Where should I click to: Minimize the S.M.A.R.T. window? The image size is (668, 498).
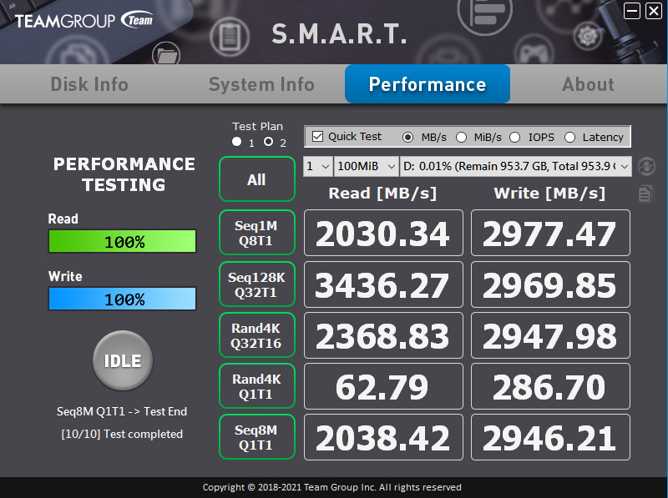click(633, 11)
